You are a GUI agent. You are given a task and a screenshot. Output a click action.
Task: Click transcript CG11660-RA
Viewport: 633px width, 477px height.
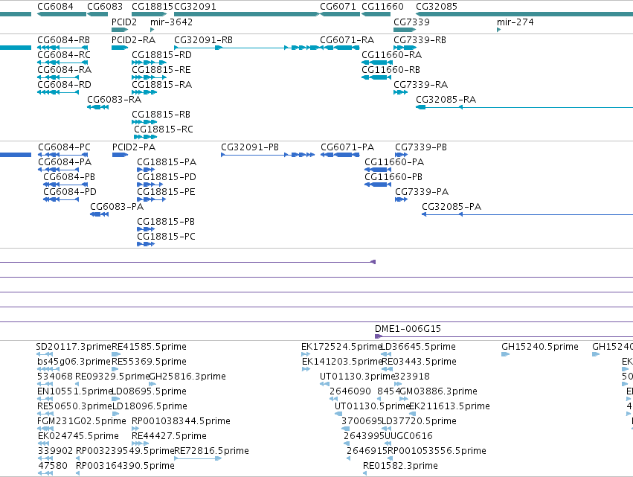391,55
